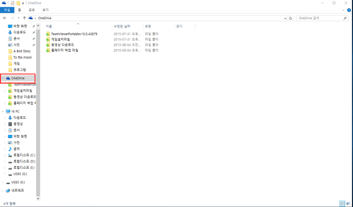
Task: Click pinned 바탕 화면 icon in Quick access
Action: 10,26
